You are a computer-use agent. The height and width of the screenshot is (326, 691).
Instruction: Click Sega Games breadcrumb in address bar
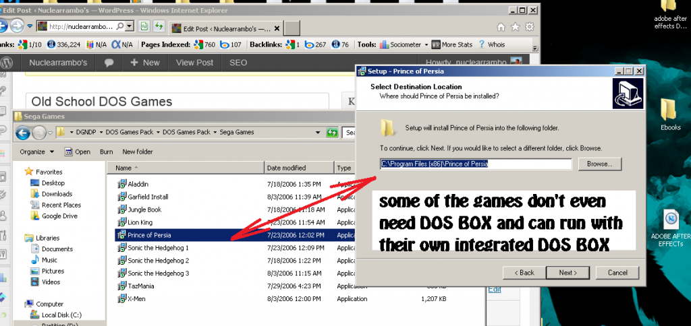(237, 132)
